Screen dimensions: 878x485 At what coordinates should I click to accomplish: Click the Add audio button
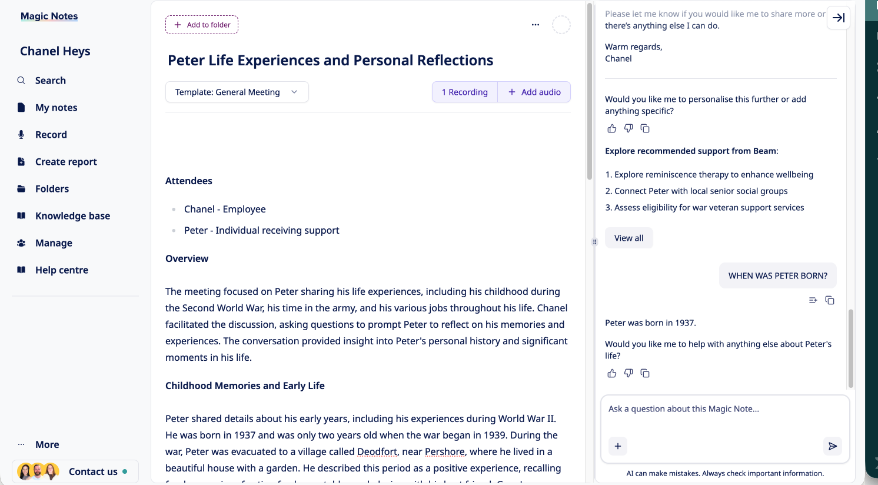[x=534, y=92]
